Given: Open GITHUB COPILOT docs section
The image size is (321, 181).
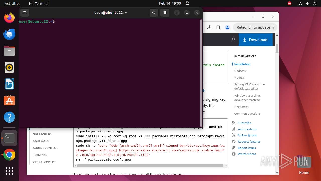Looking at the screenshot, I should coord(44,162).
